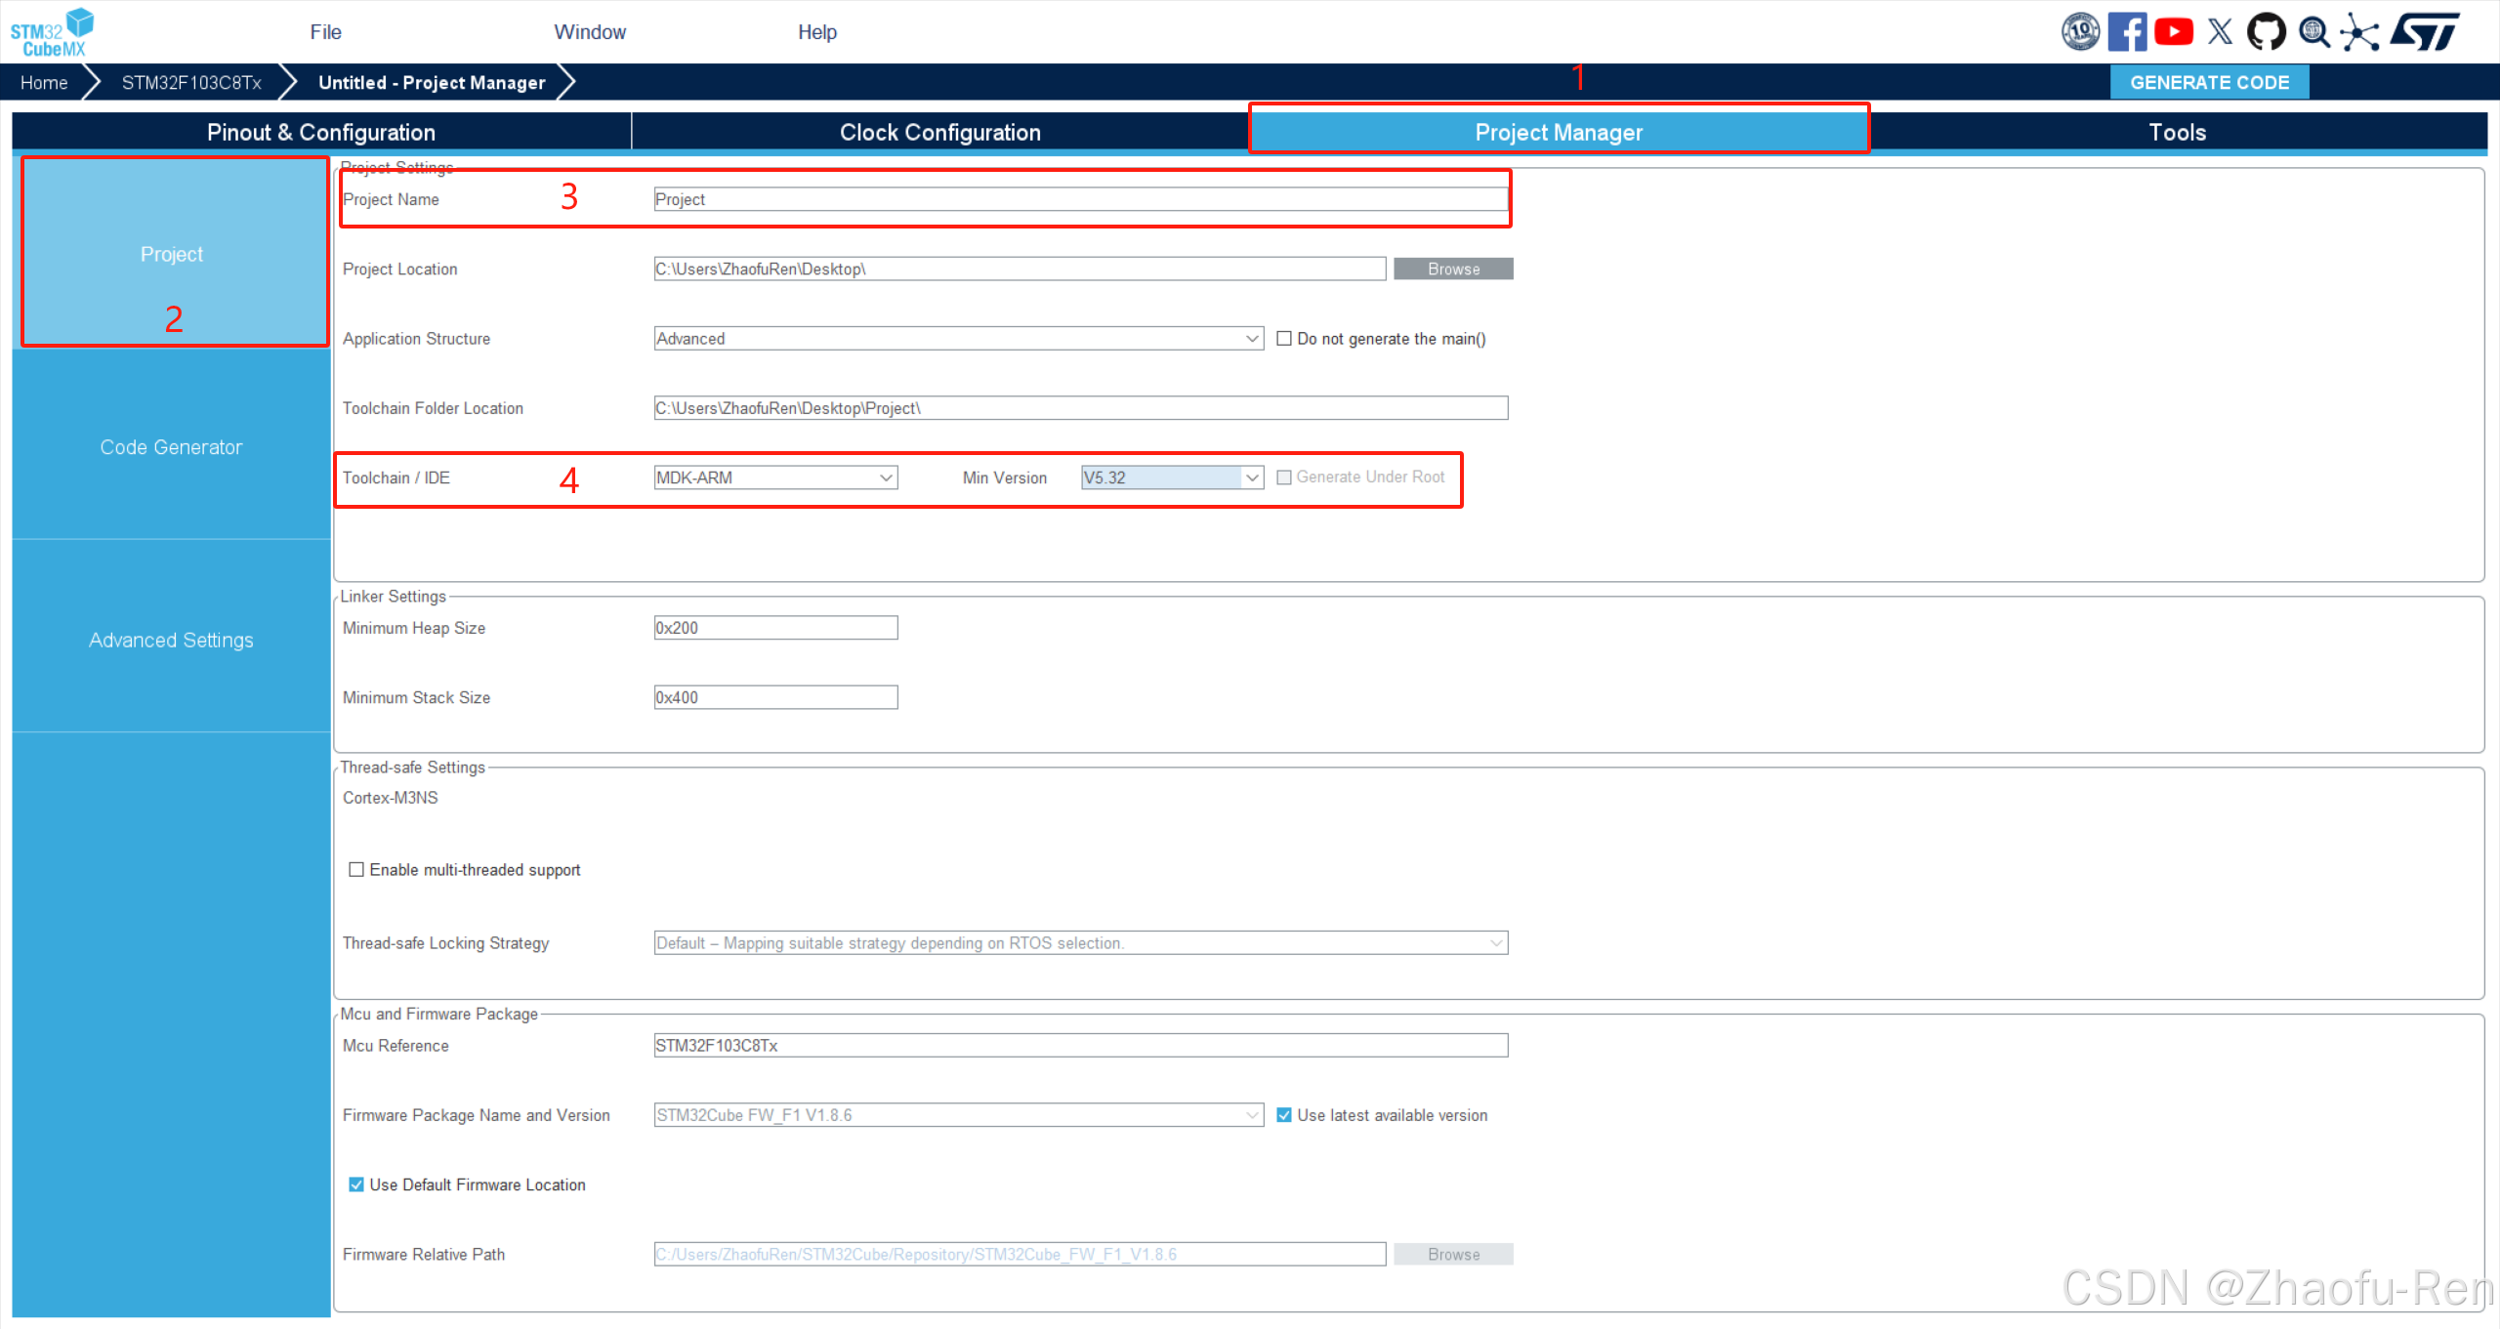This screenshot has height=1329, width=2500.
Task: Switch to Clock Configuration tab
Action: 940,132
